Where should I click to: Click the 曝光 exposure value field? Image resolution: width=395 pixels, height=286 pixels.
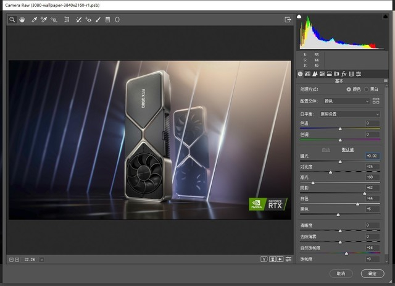click(x=373, y=156)
